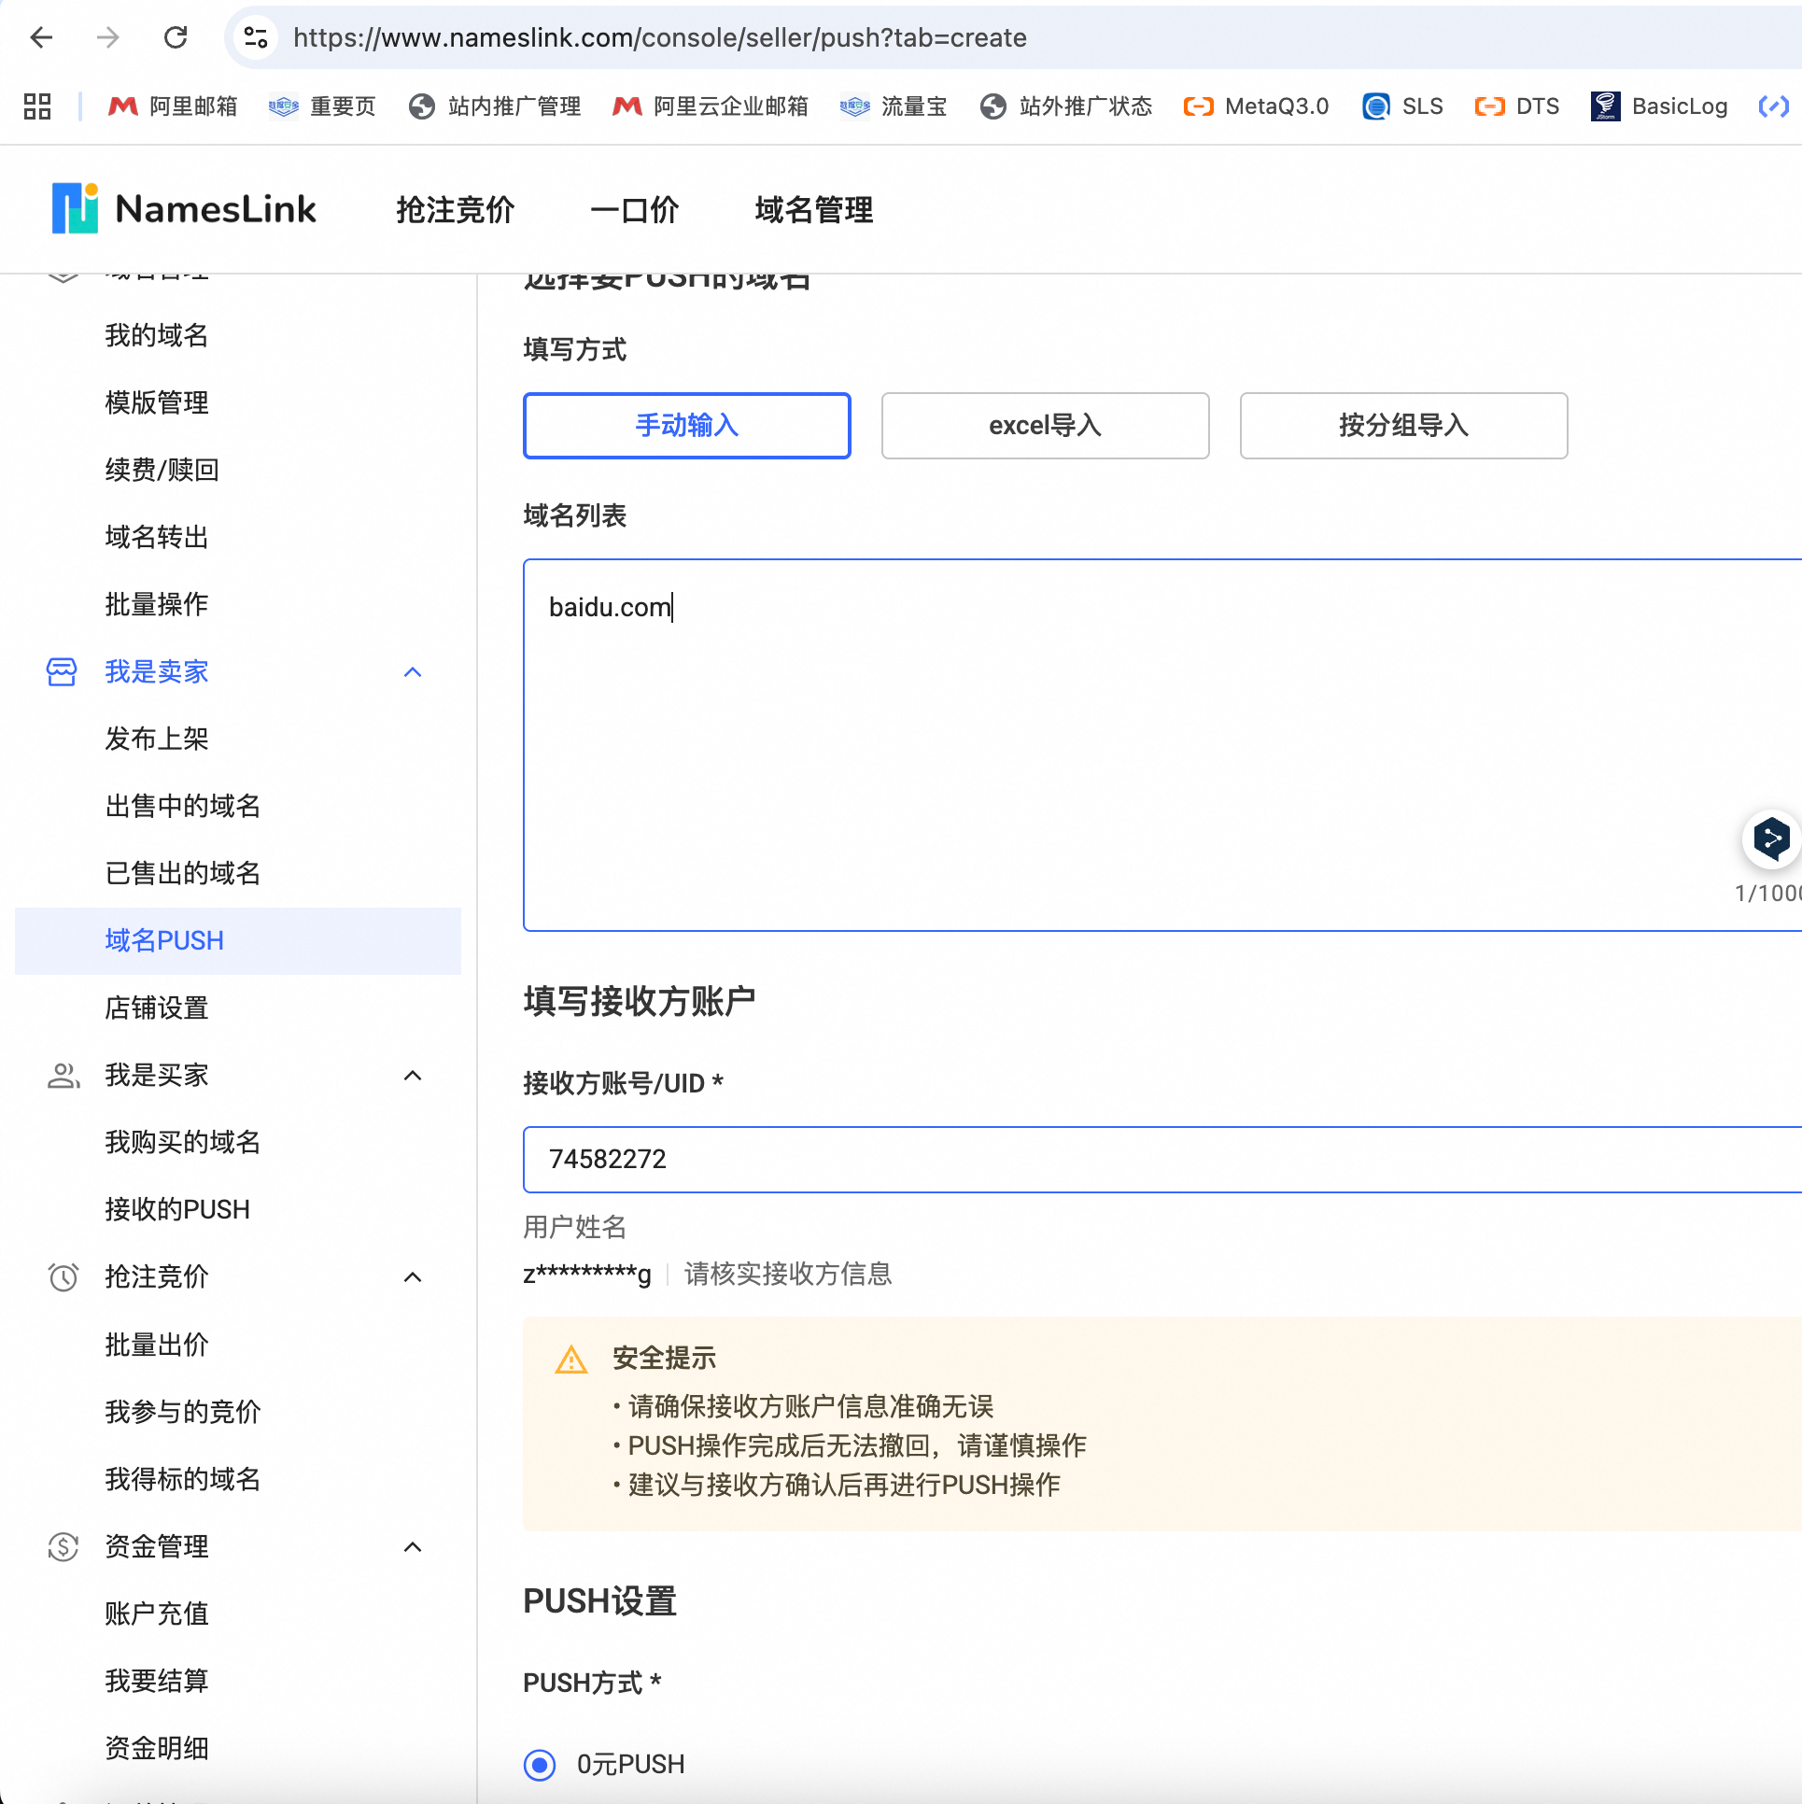Open the MetaQ3.0 bookmark
Image resolution: width=1802 pixels, height=1804 pixels.
1256,106
